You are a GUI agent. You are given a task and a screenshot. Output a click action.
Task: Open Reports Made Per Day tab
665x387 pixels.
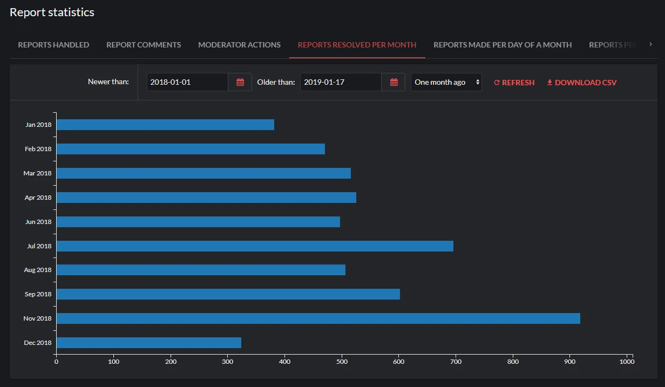point(503,45)
